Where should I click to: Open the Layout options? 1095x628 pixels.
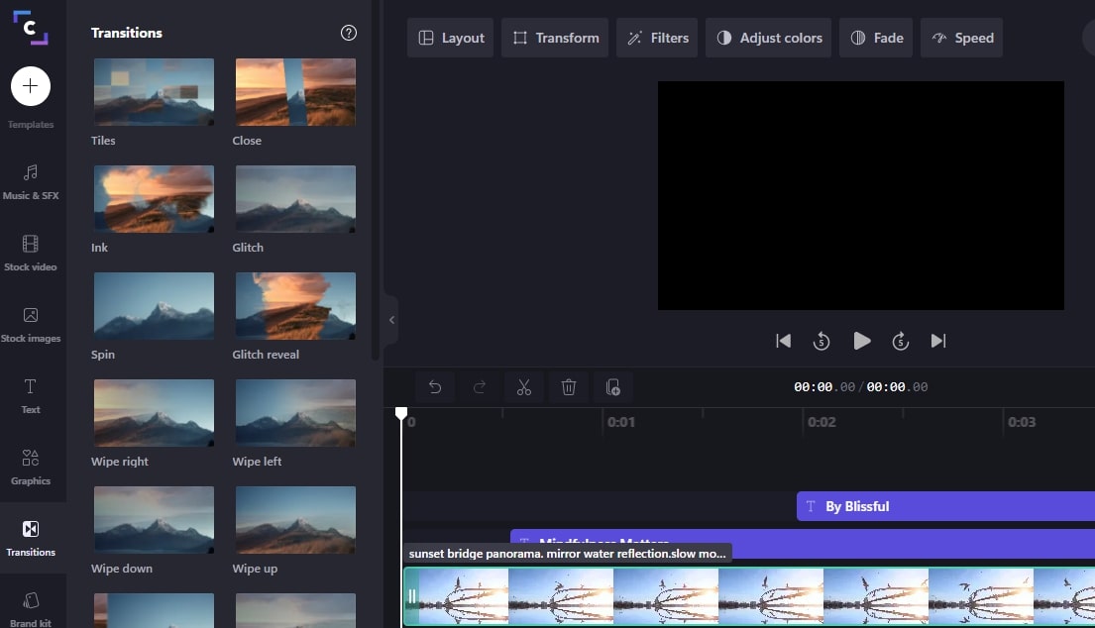click(450, 37)
